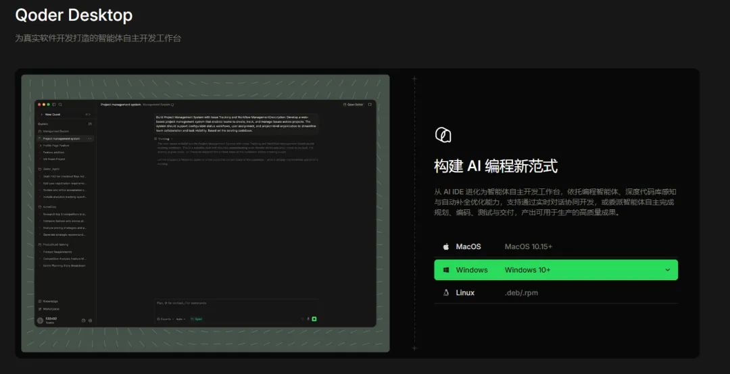Select the Windows 10+ download option
Viewport: 730px width, 374px height.
(x=556, y=270)
